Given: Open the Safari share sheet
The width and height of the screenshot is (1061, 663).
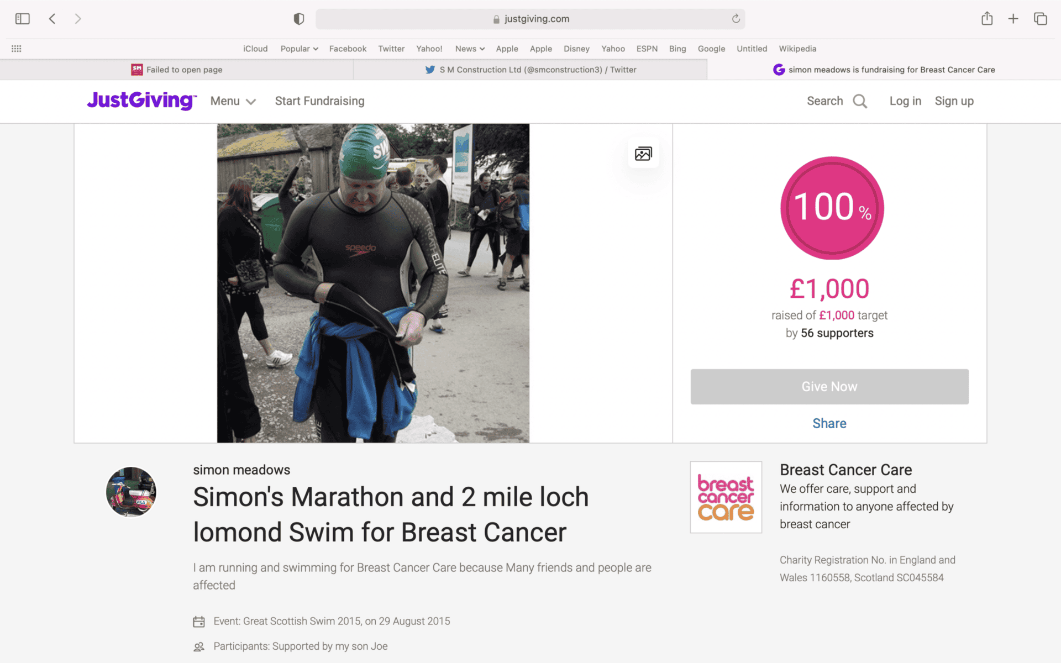Looking at the screenshot, I should [987, 19].
